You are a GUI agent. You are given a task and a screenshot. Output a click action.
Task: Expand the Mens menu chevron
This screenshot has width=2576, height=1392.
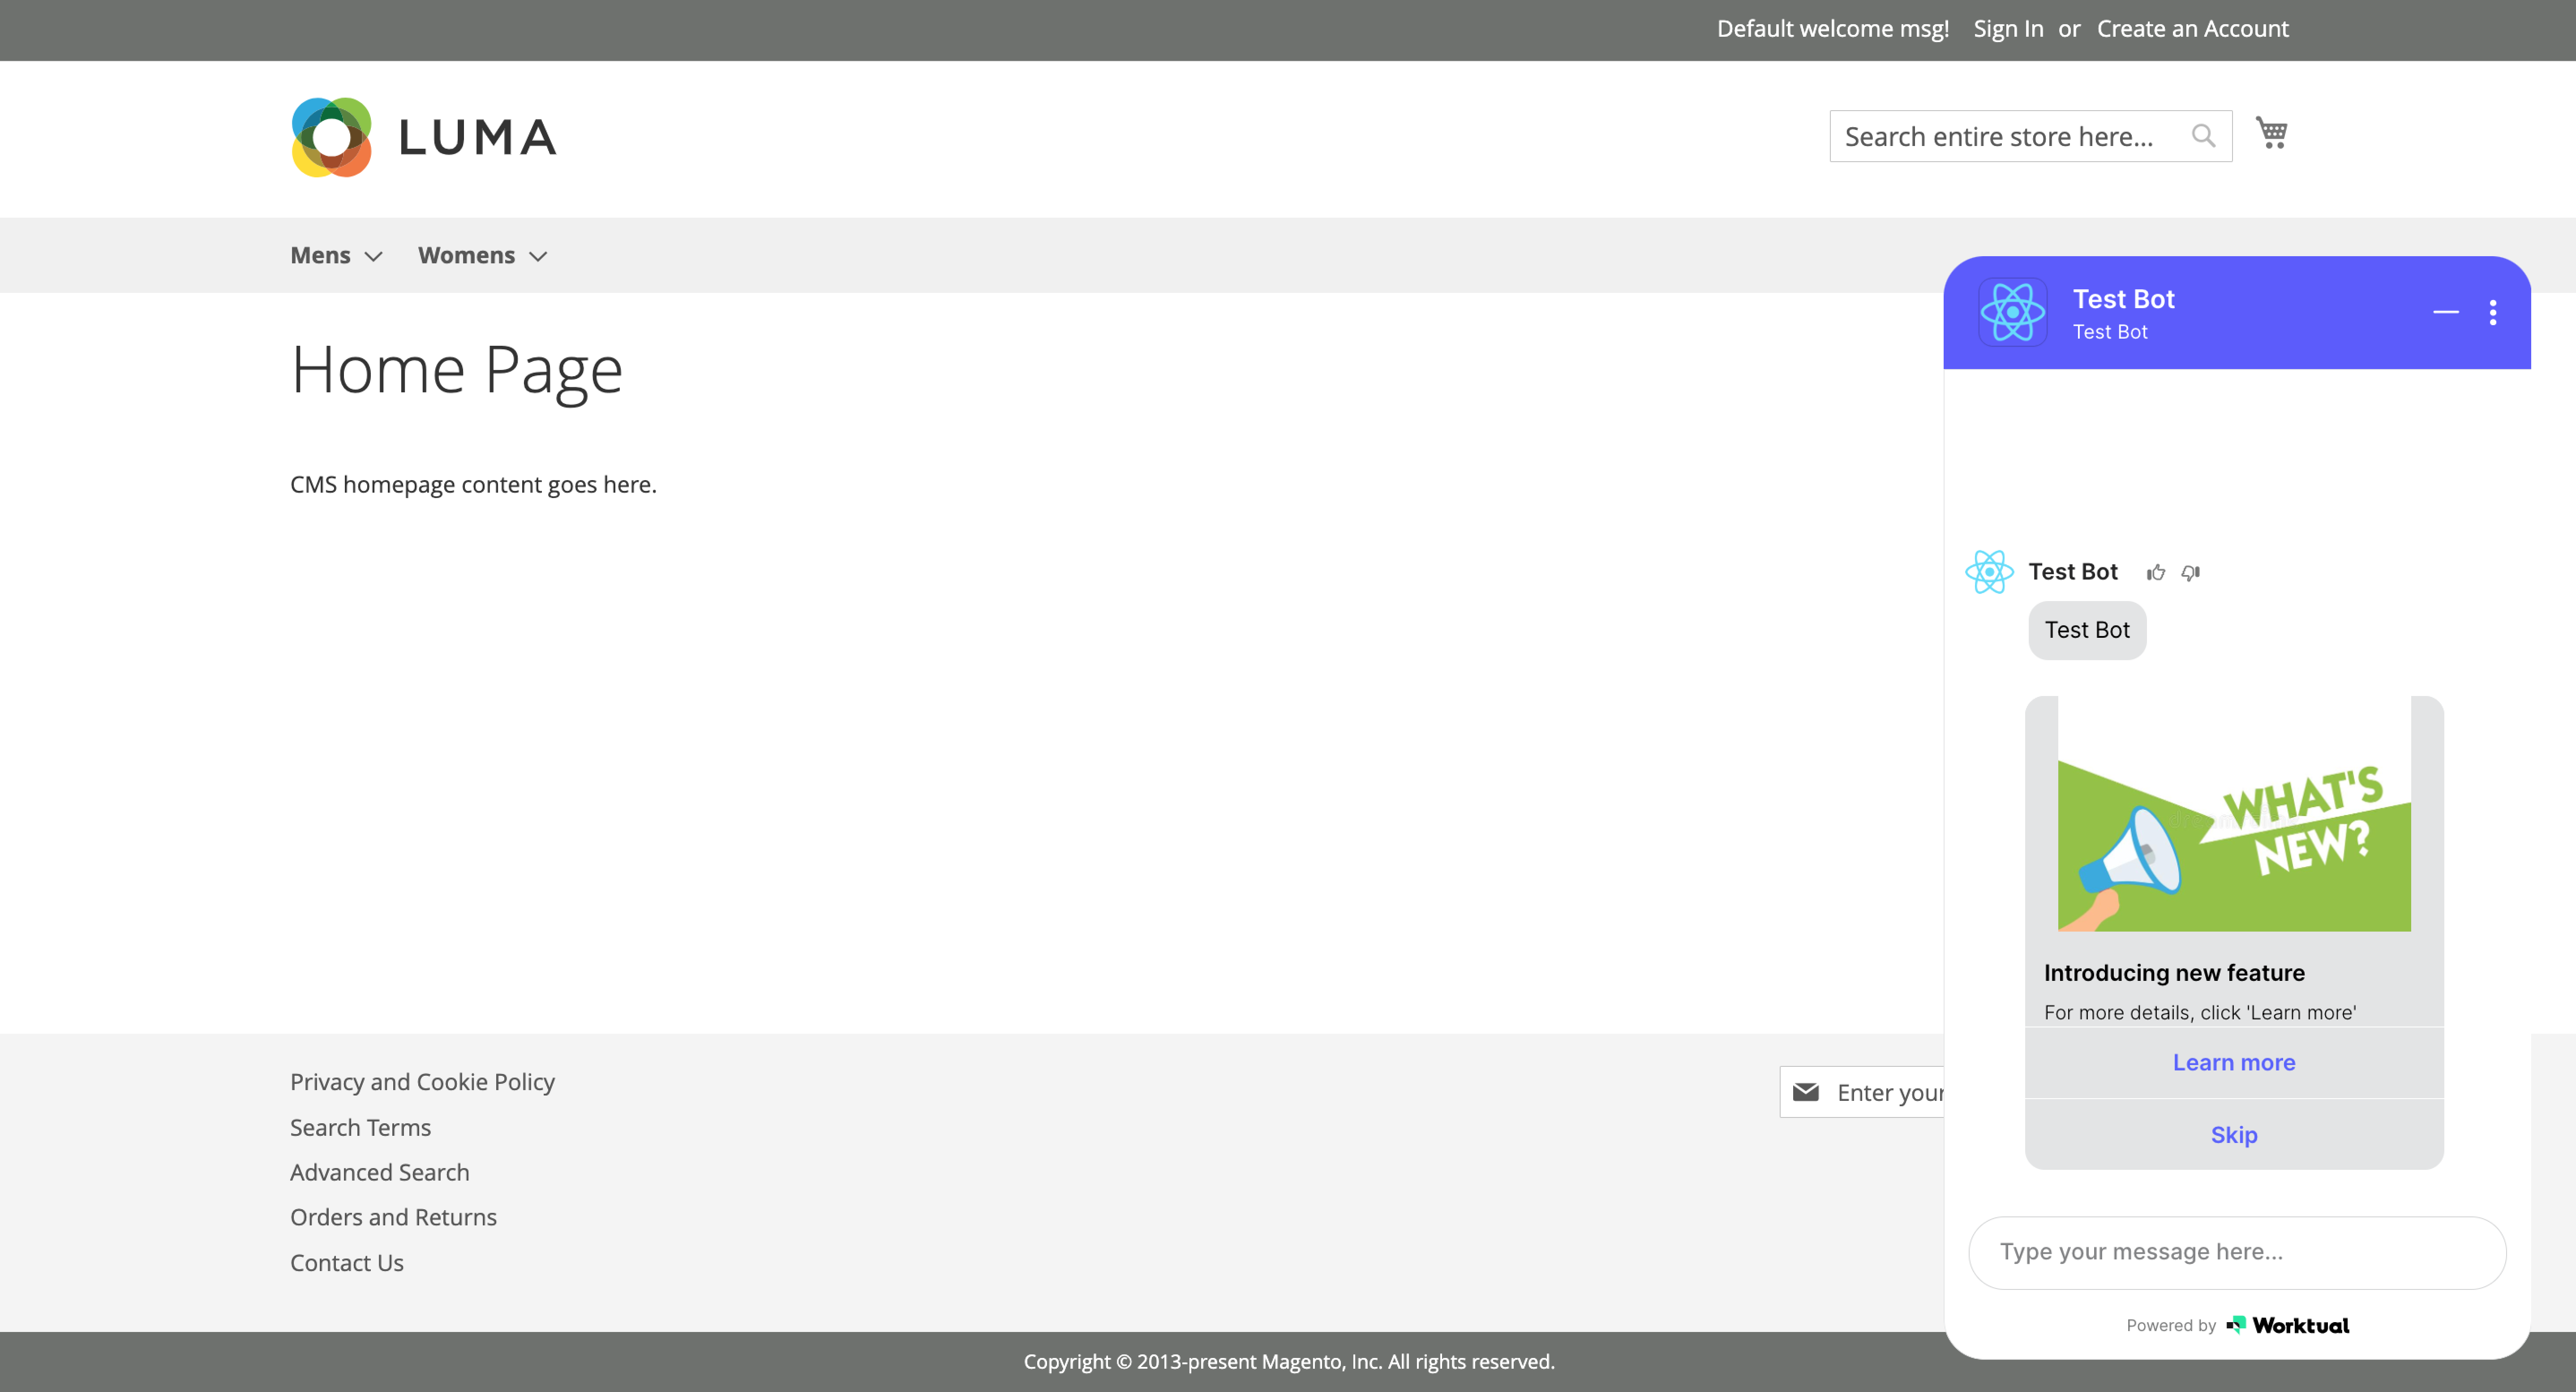click(x=373, y=256)
